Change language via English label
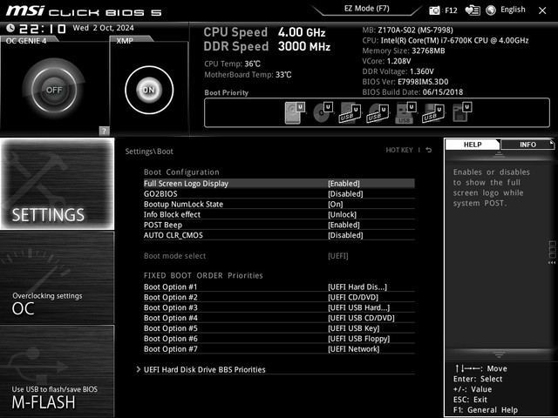This screenshot has height=418, width=558. pyautogui.click(x=513, y=10)
